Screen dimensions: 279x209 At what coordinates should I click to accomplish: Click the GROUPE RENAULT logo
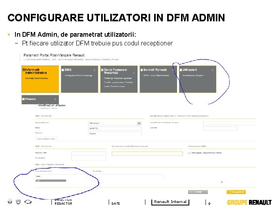click(249, 202)
